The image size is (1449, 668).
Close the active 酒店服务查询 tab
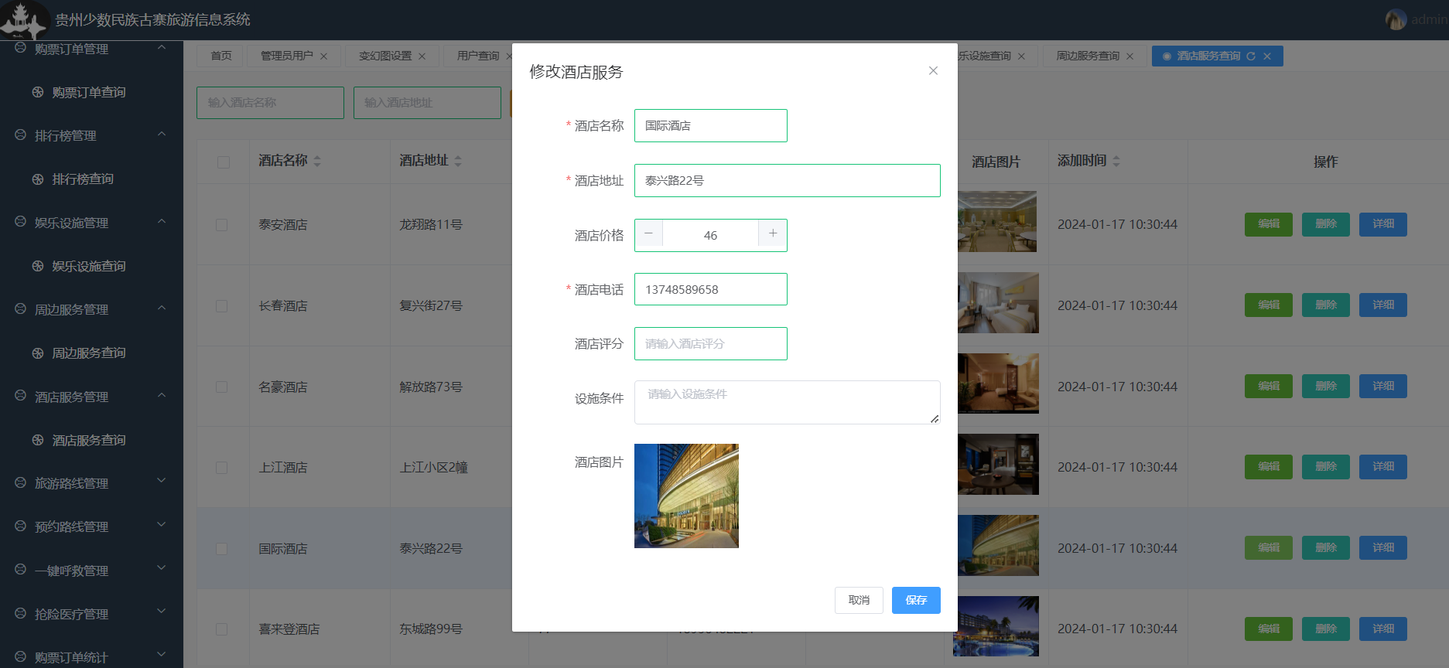coord(1267,56)
